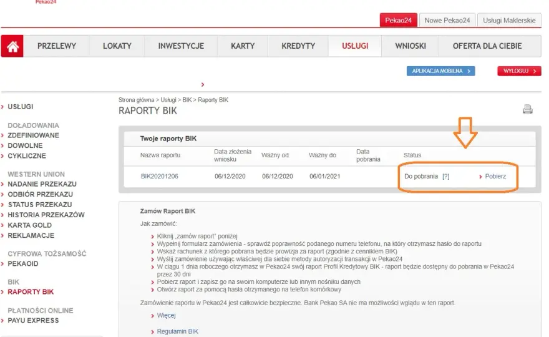
Task: Open the WNIOSKI menu
Action: (411, 46)
